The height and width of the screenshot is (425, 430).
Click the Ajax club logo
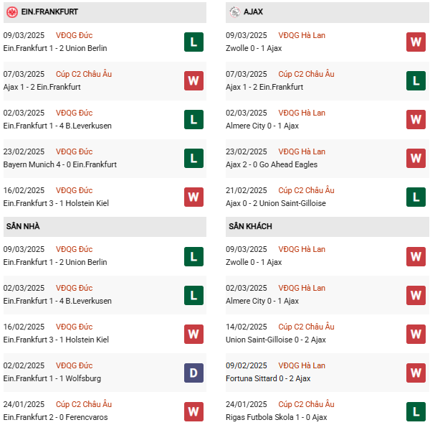(235, 12)
